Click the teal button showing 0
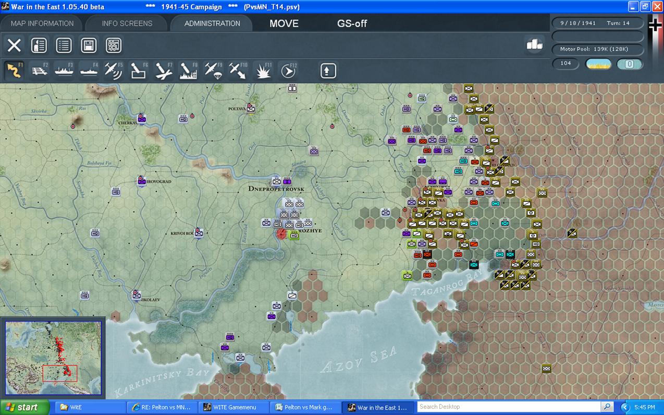The height and width of the screenshot is (415, 664). (629, 64)
